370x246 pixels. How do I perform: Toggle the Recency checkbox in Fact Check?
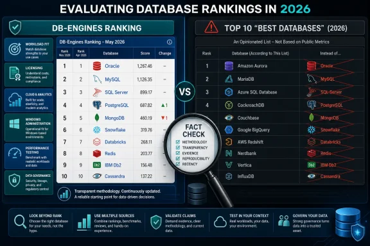click(x=178, y=164)
